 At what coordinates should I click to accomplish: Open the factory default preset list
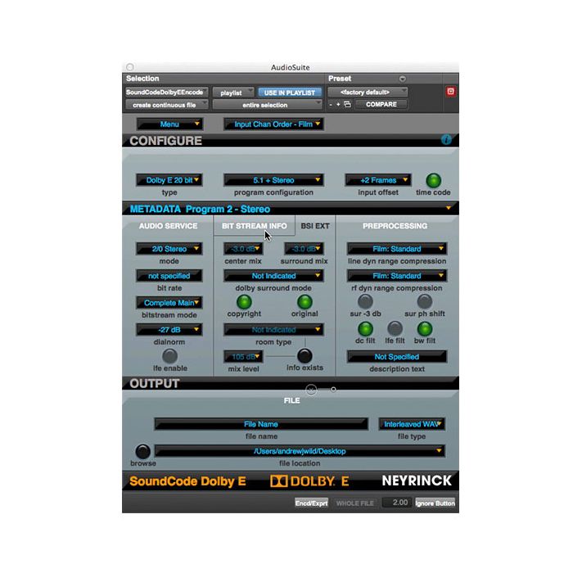[x=368, y=92]
